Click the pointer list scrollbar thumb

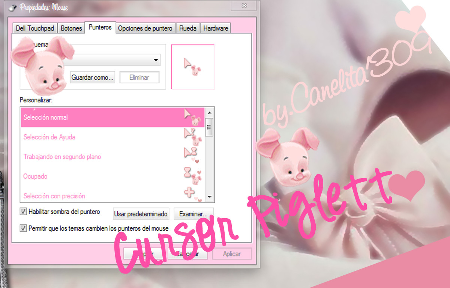pos(210,127)
